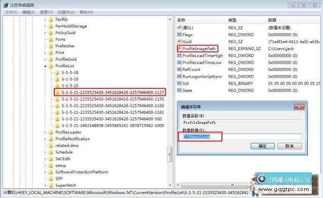Click the Sid binary value icon
323x198 pixels.
click(179, 83)
